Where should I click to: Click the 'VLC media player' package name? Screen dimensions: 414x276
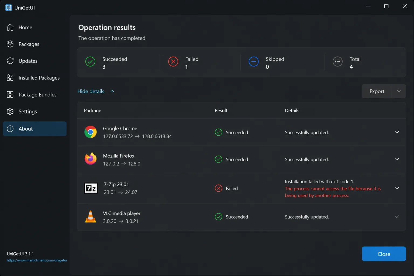click(122, 213)
